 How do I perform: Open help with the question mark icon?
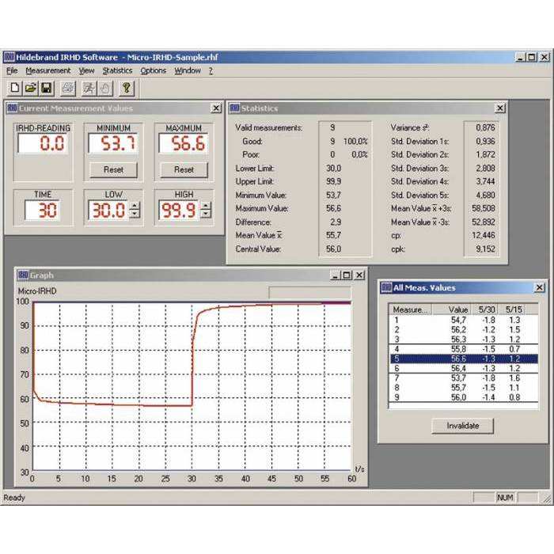point(126,88)
